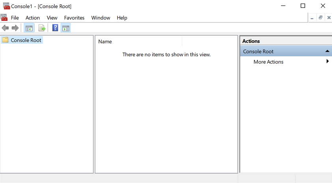Image resolution: width=332 pixels, height=183 pixels.
Task: Open the File menu
Action: [15, 18]
